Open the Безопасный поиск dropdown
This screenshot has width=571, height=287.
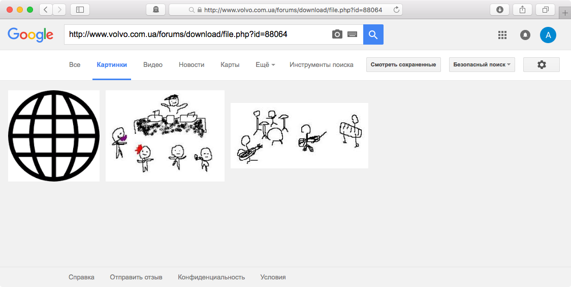(482, 65)
